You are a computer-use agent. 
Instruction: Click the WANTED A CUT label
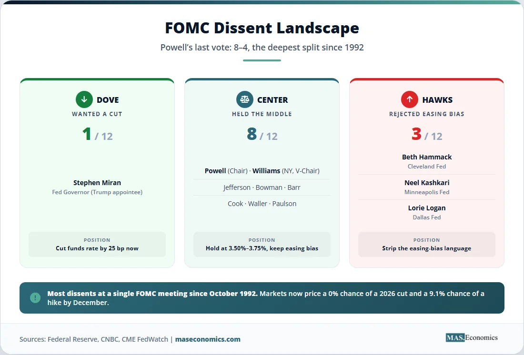coord(97,114)
